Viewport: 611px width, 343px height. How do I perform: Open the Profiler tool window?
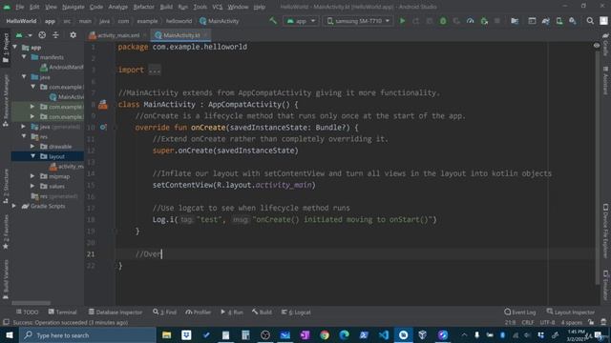pos(198,312)
